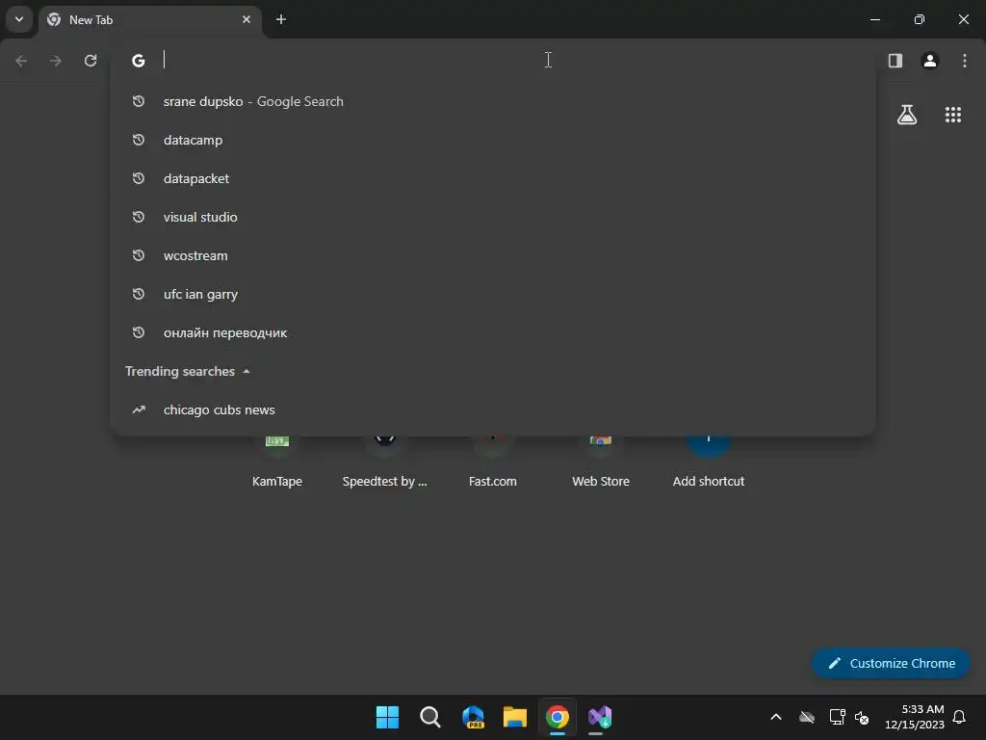
Task: Open Windows taskbar Search
Action: 430,717
